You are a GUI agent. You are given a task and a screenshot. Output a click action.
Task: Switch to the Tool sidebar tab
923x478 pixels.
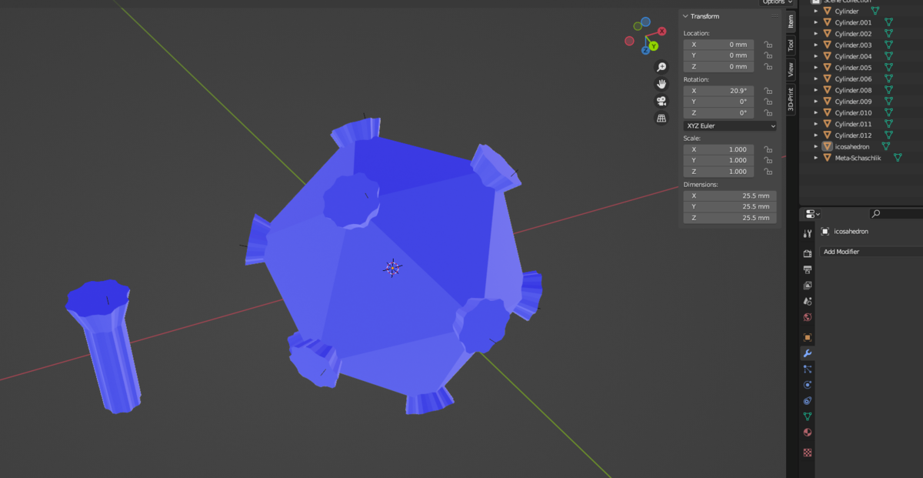791,45
